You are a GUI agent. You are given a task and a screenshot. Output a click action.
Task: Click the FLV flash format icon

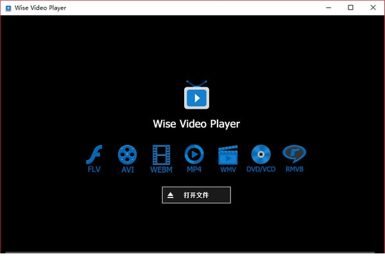[x=94, y=155]
